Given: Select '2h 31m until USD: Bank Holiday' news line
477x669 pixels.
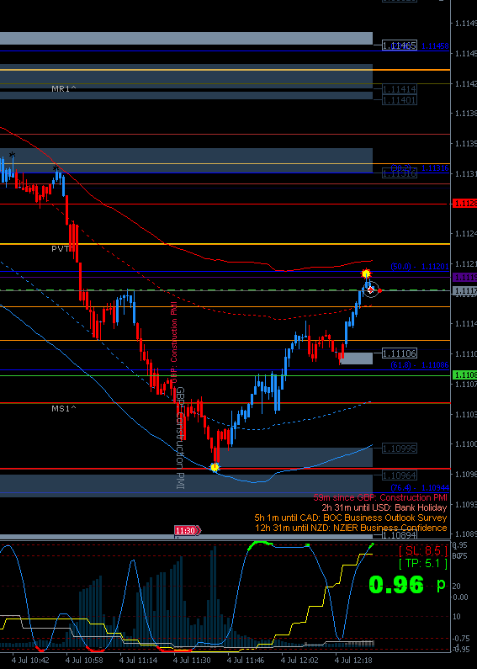Looking at the screenshot, I should coord(384,507).
